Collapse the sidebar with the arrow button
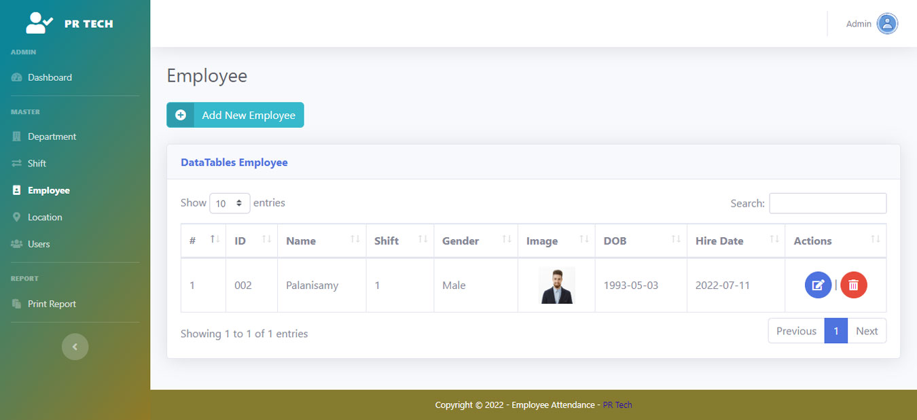Screen dimensions: 917x420 pos(75,347)
